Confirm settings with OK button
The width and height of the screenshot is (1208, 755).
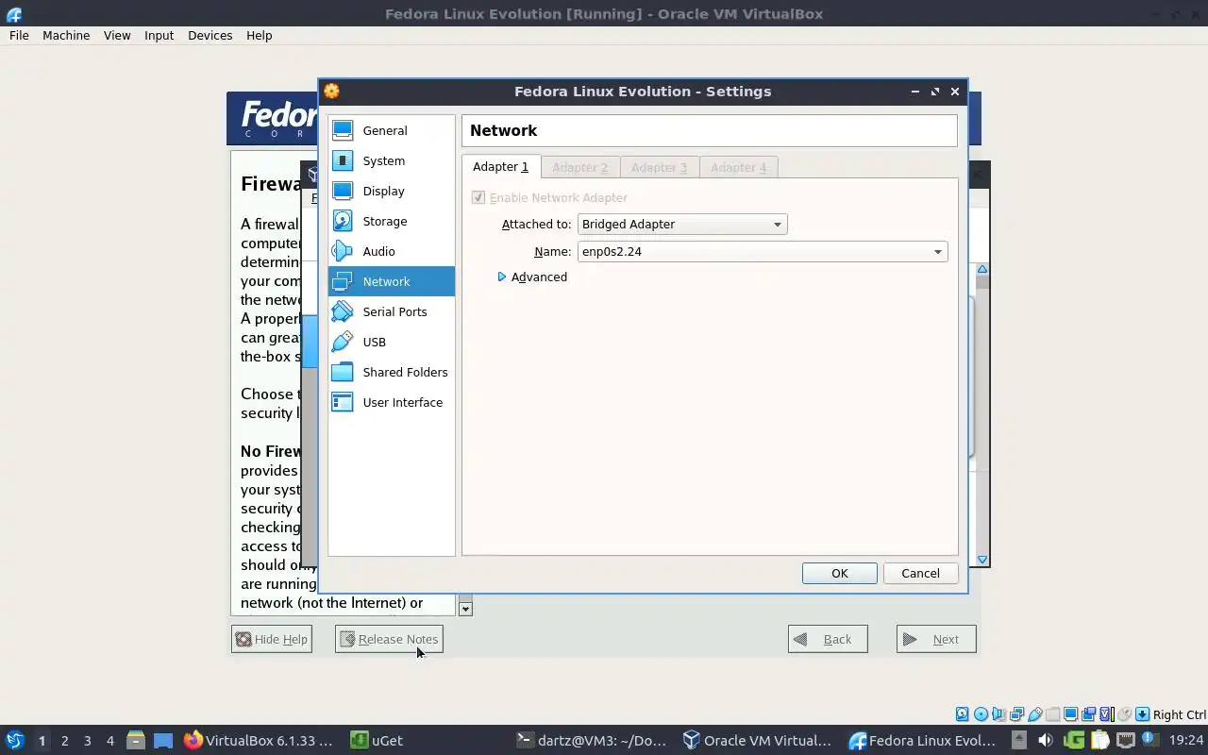(840, 573)
